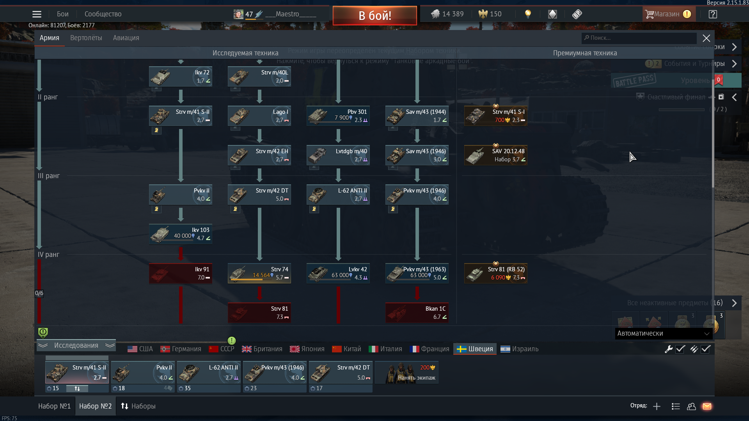Screen dimensions: 749x421
Task: Select Pvkv II crew slot
Action: (x=143, y=373)
